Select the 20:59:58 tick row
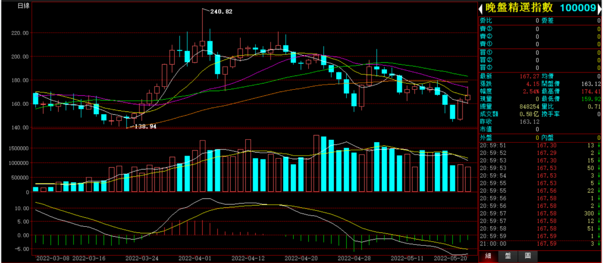 540,228
